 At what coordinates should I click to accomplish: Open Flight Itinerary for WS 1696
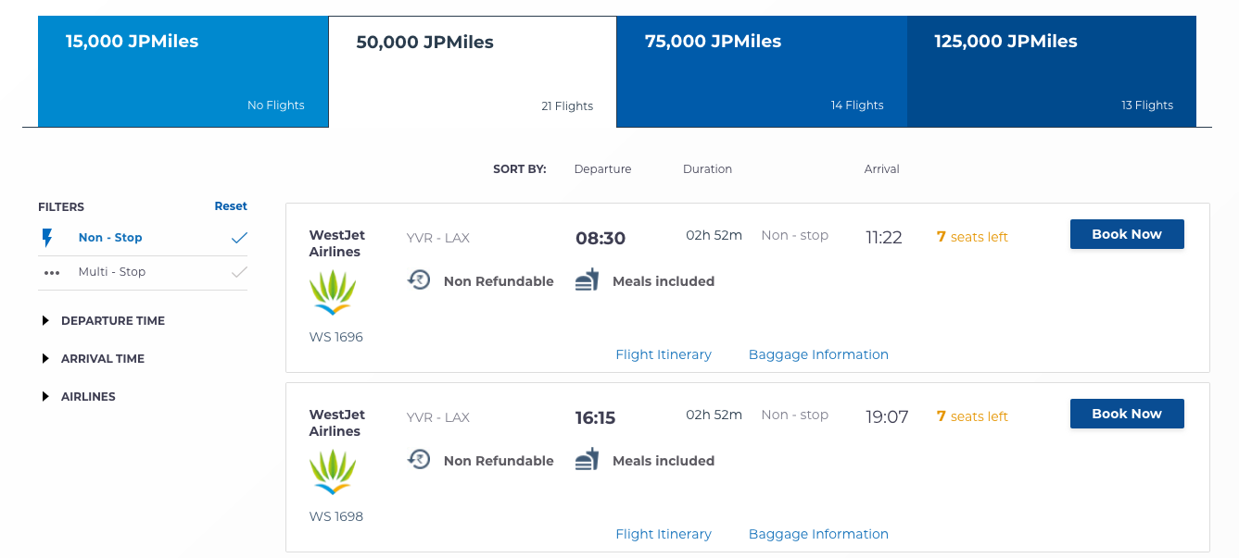click(664, 354)
